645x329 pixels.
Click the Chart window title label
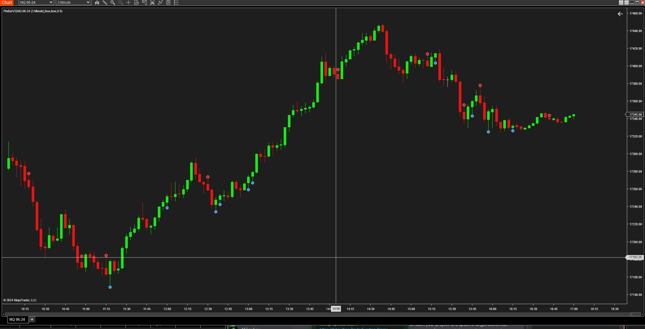[7, 3]
